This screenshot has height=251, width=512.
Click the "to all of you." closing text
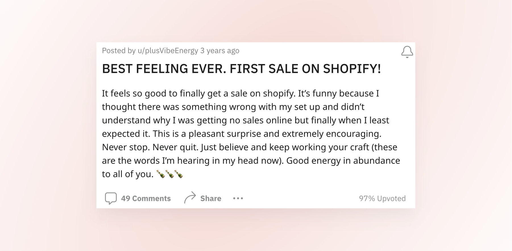click(x=128, y=174)
